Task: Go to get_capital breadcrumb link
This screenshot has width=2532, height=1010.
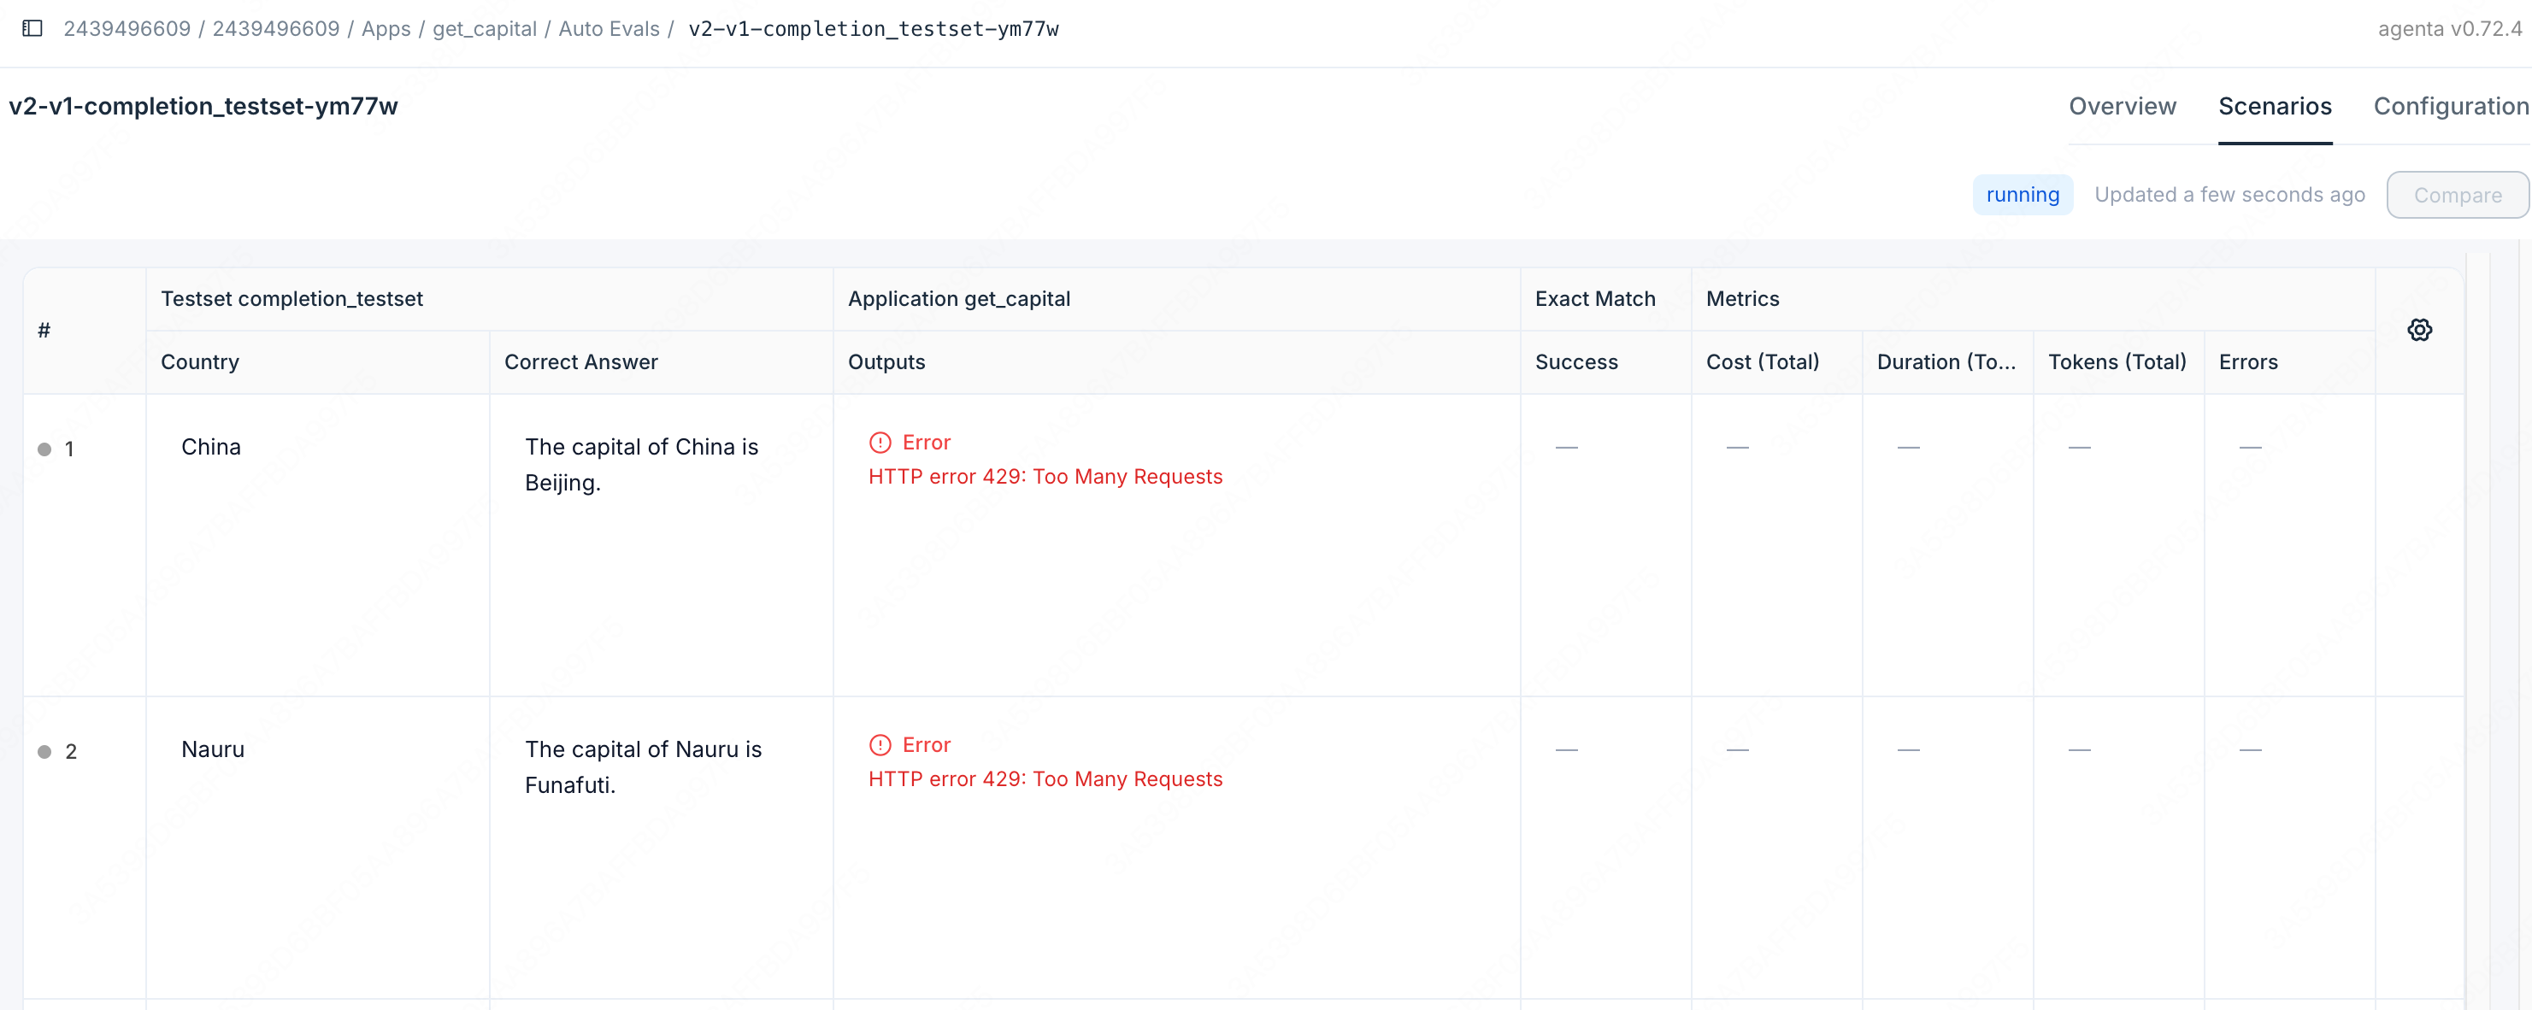Action: (x=485, y=28)
